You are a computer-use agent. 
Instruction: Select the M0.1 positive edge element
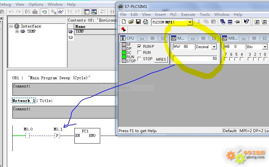click(x=57, y=136)
